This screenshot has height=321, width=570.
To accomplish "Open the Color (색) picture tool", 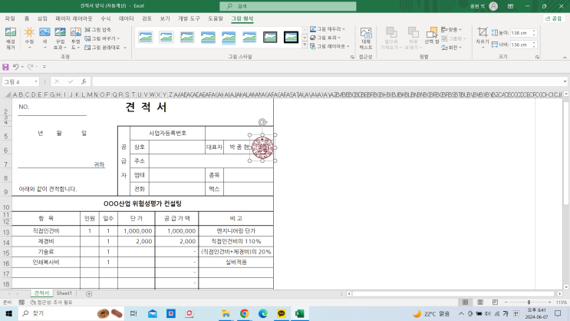I will coord(44,38).
